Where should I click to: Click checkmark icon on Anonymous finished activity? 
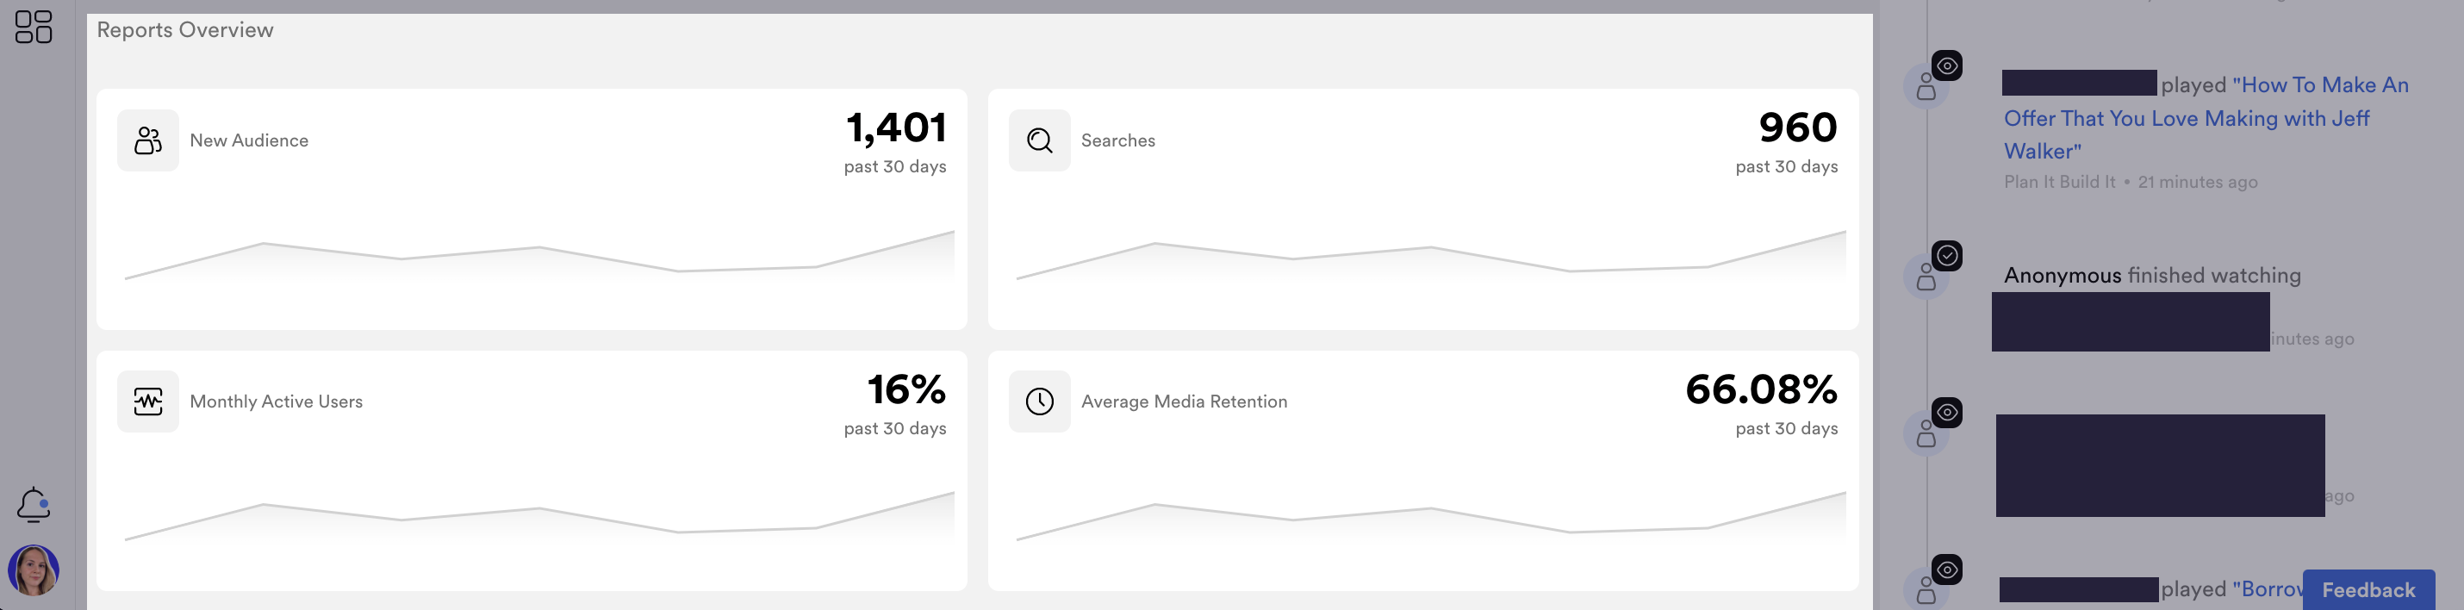1947,256
